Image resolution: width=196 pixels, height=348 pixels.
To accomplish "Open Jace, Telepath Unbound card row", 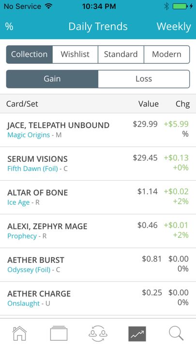I will [x=98, y=130].
